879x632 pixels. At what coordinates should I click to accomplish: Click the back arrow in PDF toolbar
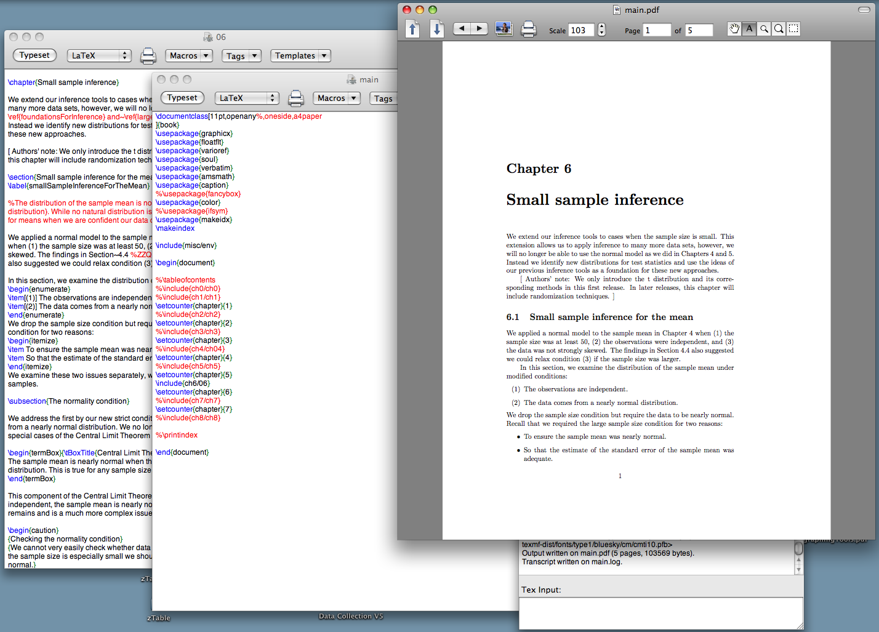click(x=462, y=28)
